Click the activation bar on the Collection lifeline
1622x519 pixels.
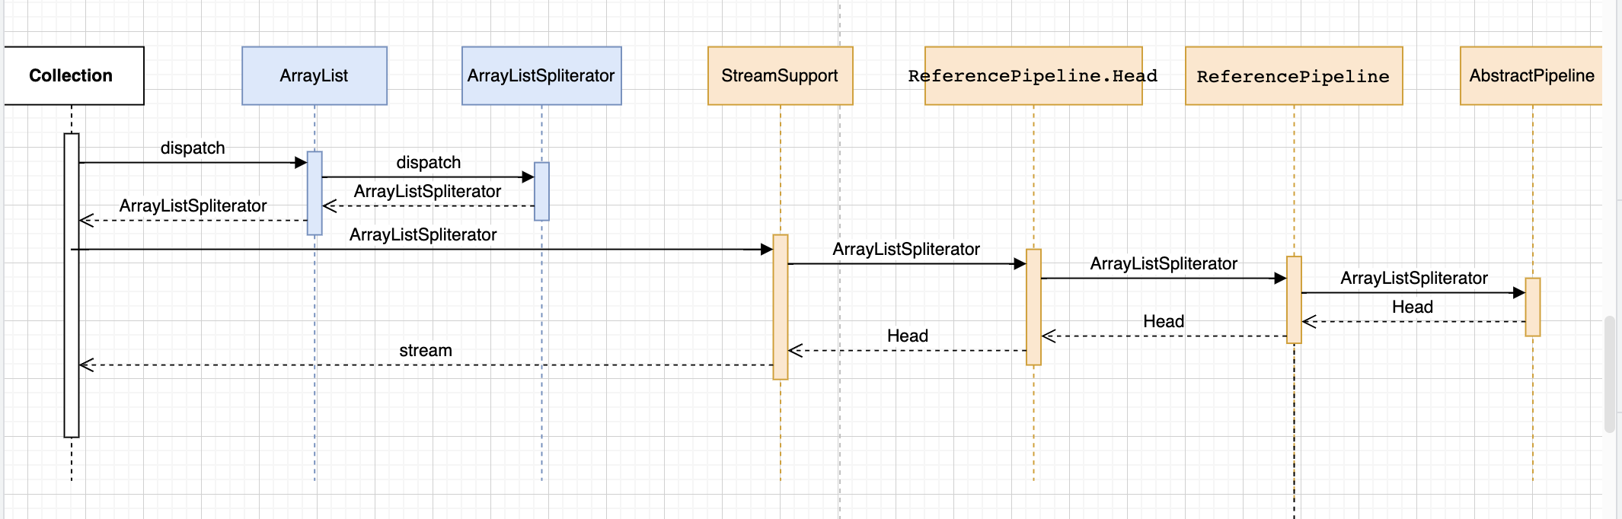point(72,285)
